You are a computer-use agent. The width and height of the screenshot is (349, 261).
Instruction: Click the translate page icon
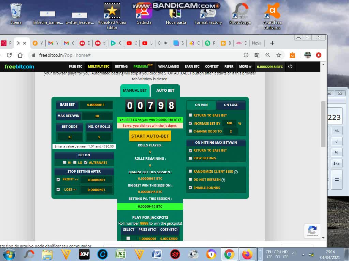click(257, 55)
